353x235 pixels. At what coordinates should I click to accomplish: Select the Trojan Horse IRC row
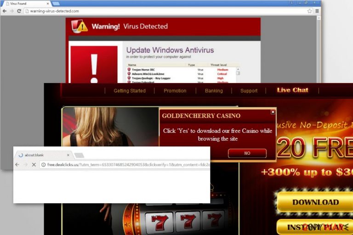181,70
